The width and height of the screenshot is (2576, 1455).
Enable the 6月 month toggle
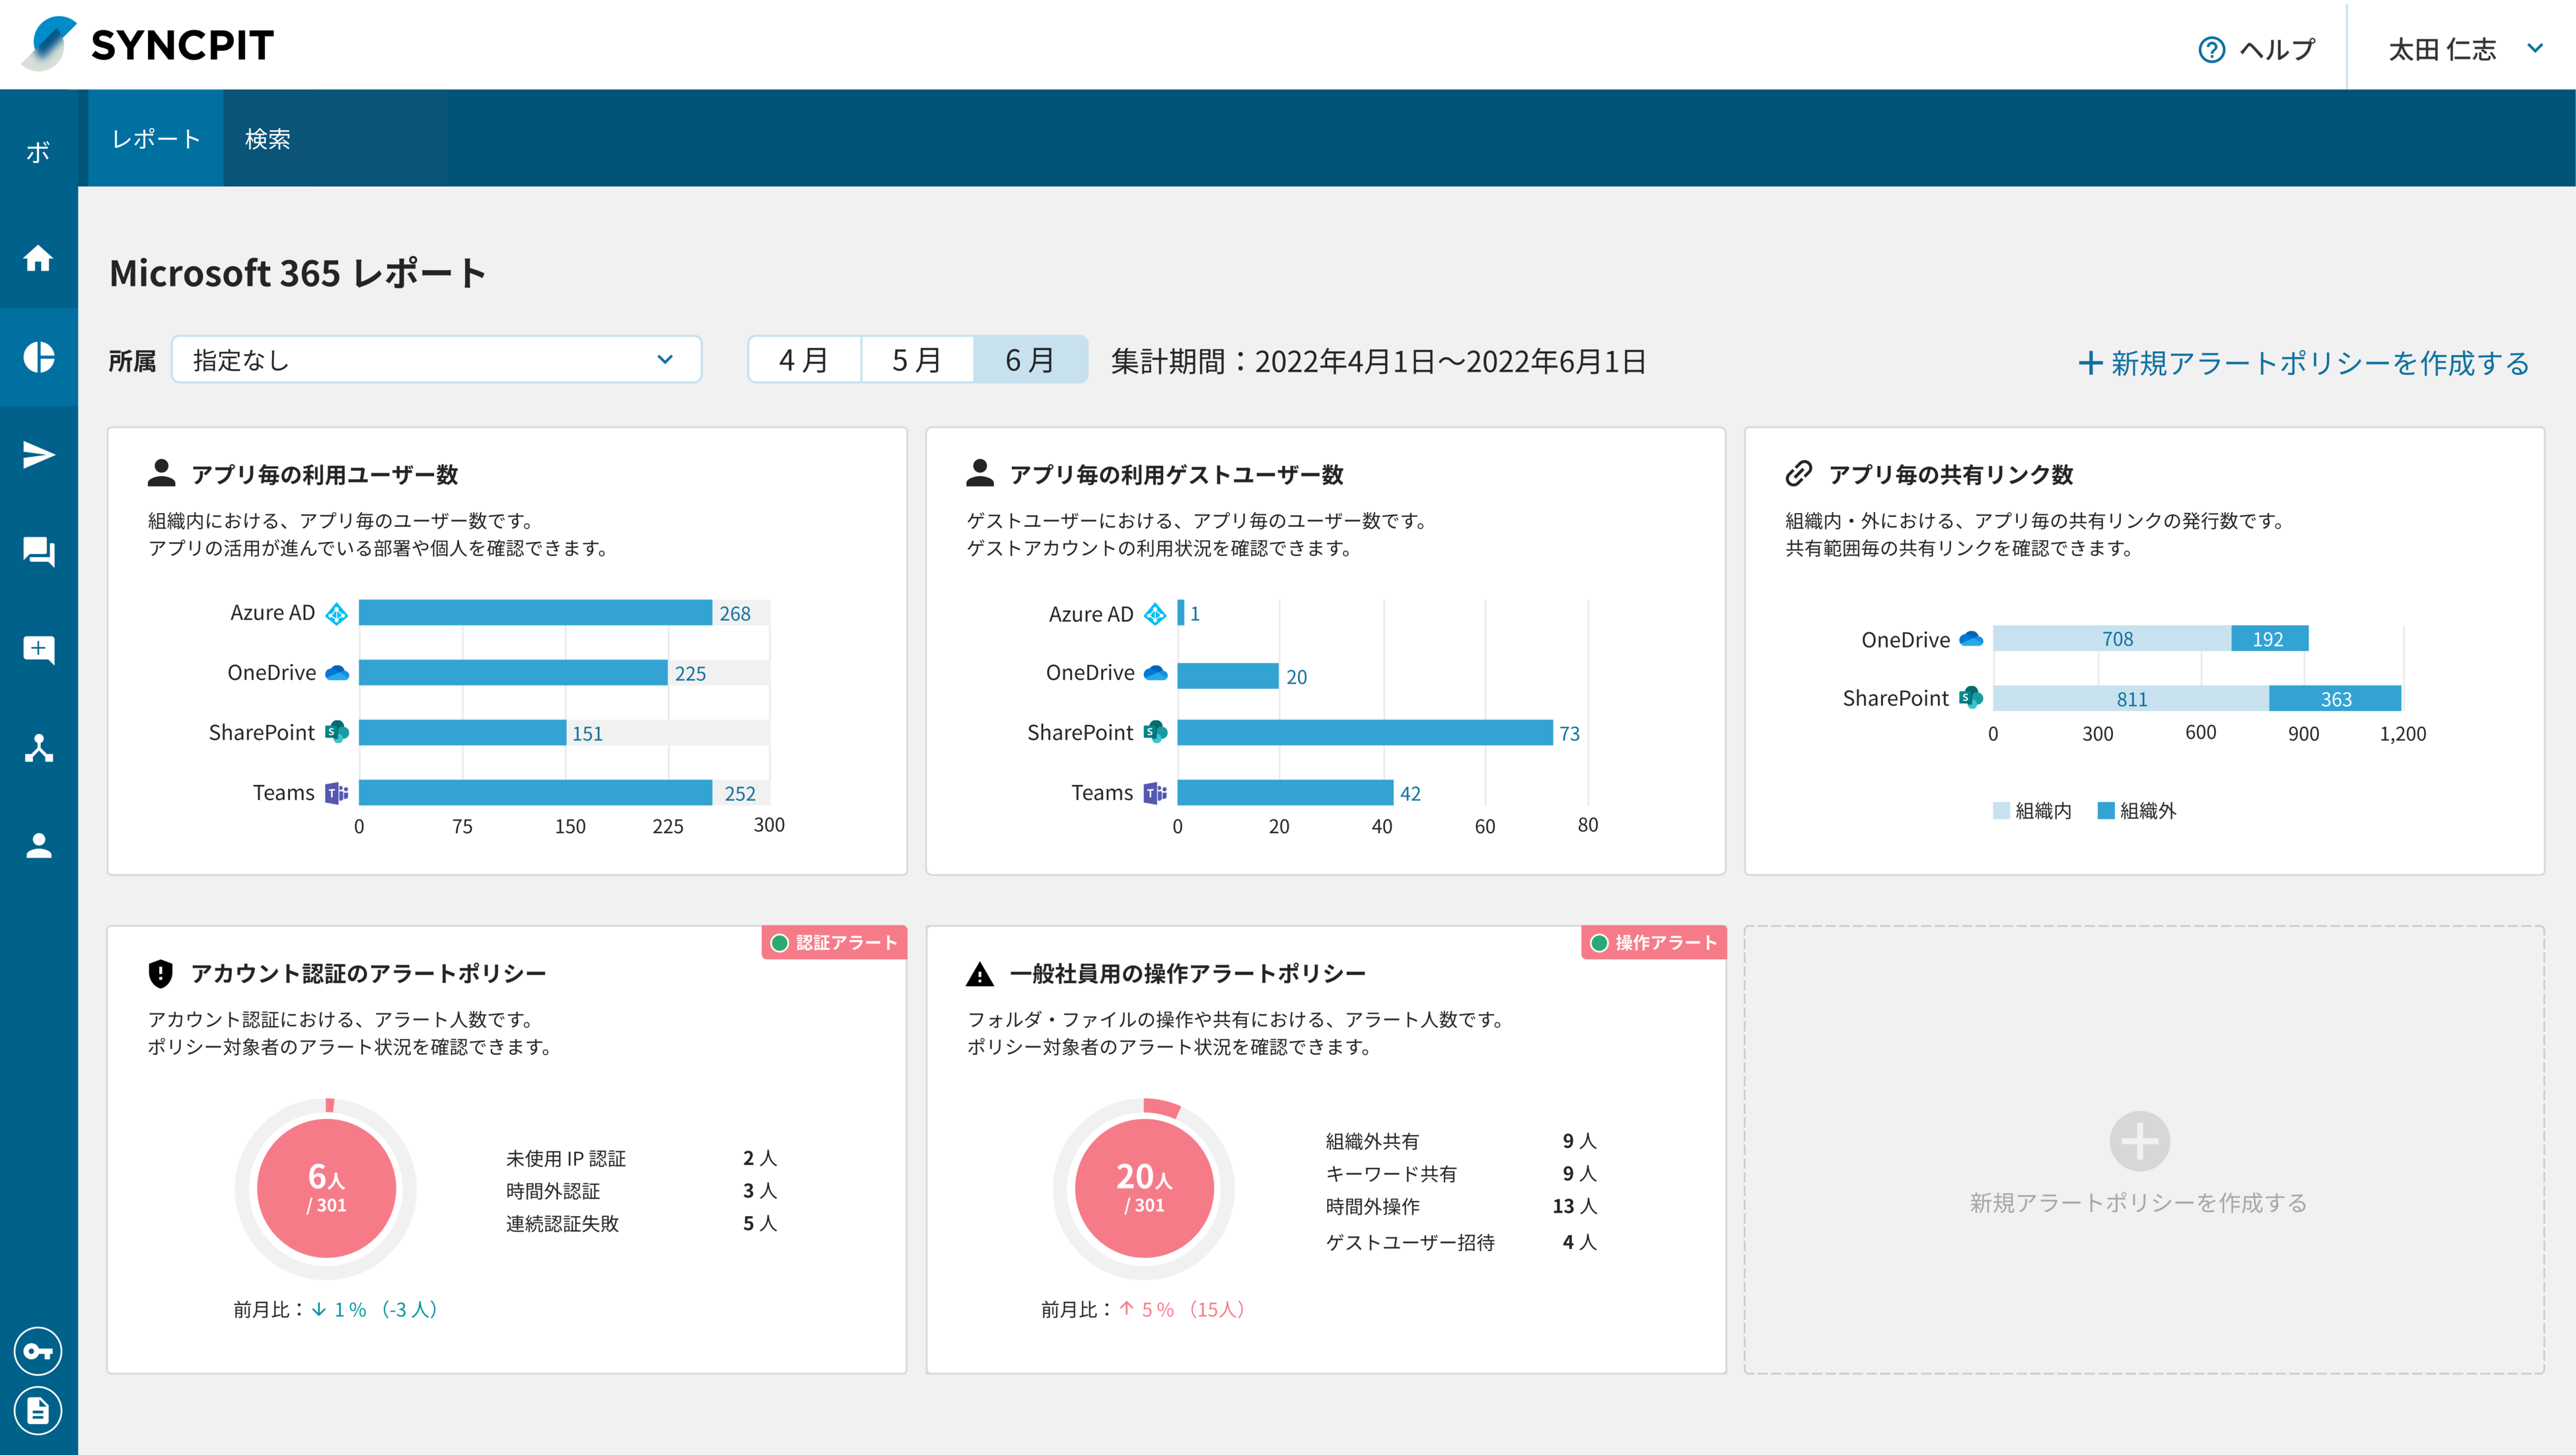pyautogui.click(x=1029, y=360)
